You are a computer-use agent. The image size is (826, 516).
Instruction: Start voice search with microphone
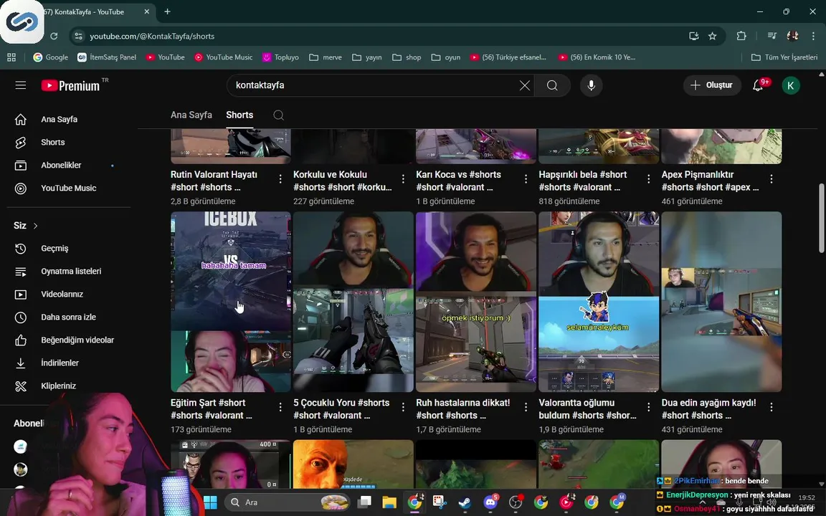click(x=591, y=85)
